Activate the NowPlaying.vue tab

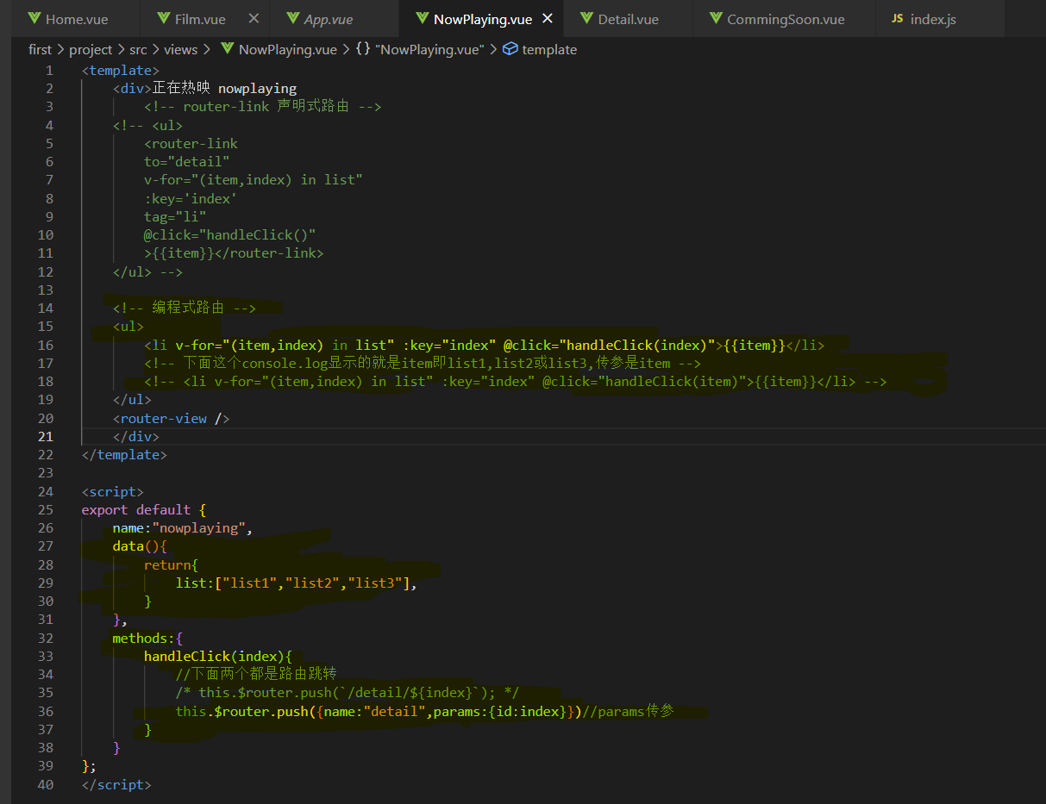[483, 19]
